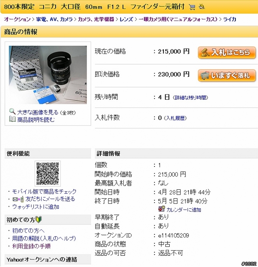
Task: Click the magnifier icon for larger images
Action: pos(12,111)
